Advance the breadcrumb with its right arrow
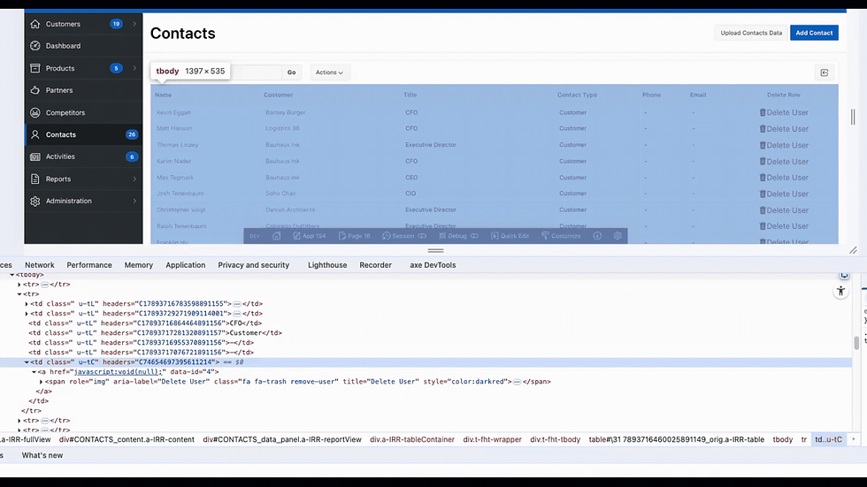This screenshot has height=487, width=867. point(853,439)
